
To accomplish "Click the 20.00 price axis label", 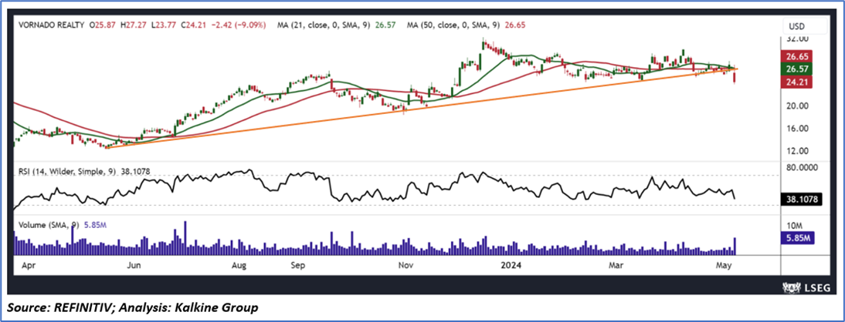I will coord(797,106).
